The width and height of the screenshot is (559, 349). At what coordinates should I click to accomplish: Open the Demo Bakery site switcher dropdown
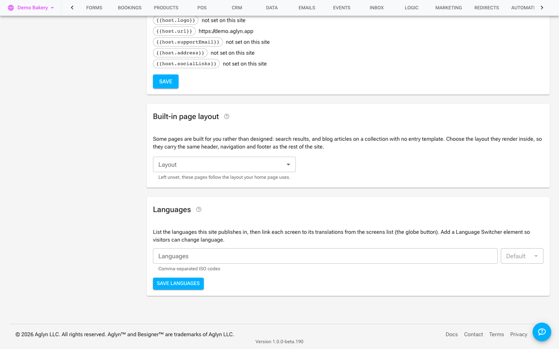31,8
